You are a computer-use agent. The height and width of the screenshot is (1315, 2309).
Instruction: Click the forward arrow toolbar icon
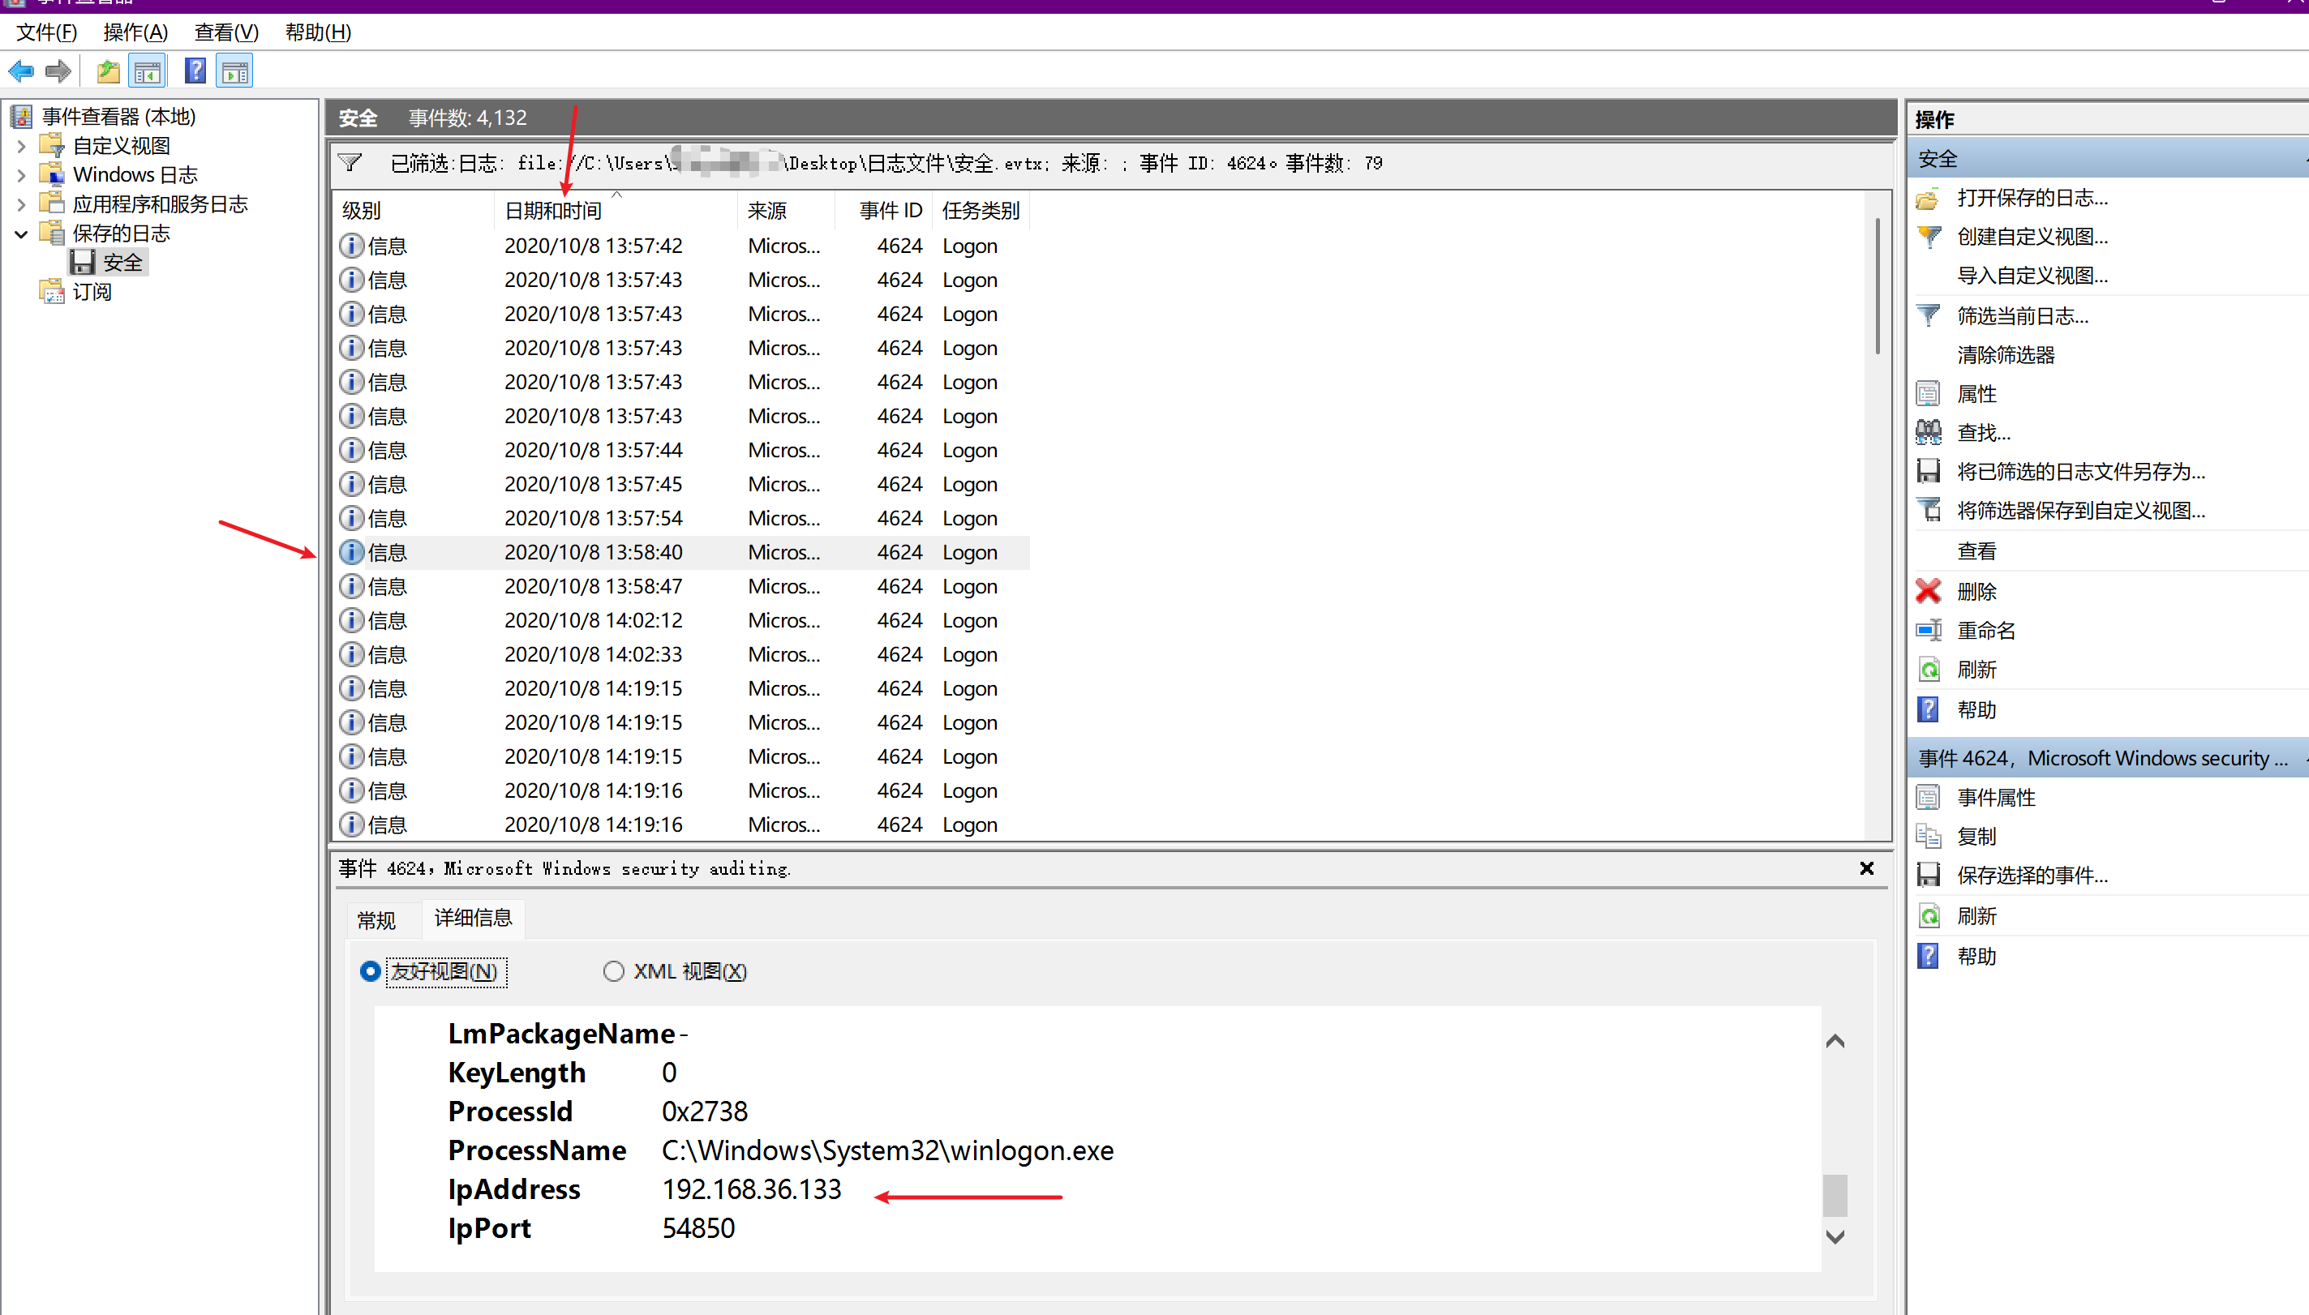(x=58, y=71)
